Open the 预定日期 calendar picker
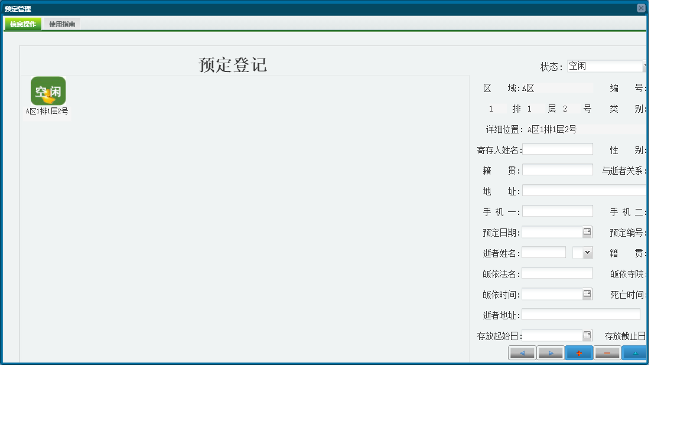Image resolution: width=700 pixels, height=438 pixels. click(x=587, y=231)
